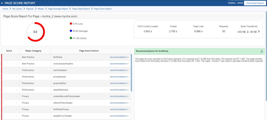Download recommendations for thirdParty using the download icon
Screen dimensions: 267x120
point(262,51)
